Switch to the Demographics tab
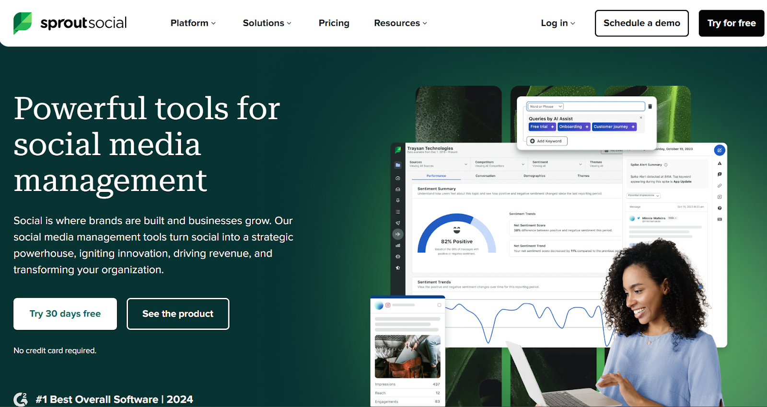 535,176
